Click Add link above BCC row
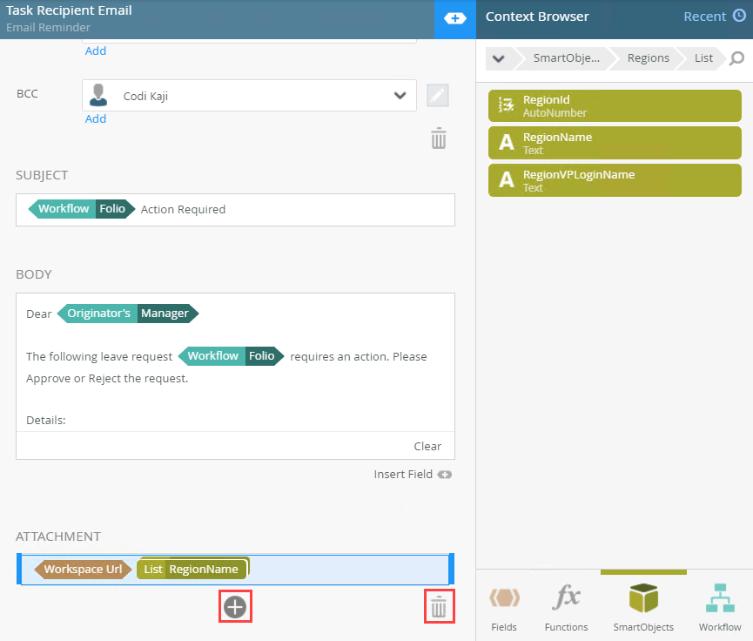 pyautogui.click(x=96, y=51)
